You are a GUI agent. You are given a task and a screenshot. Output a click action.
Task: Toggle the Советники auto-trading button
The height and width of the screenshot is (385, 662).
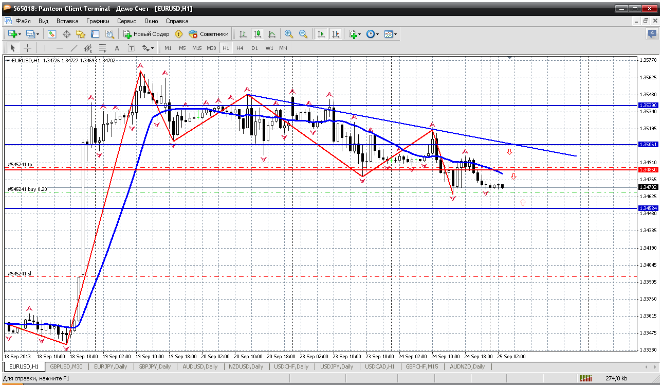tap(209, 34)
